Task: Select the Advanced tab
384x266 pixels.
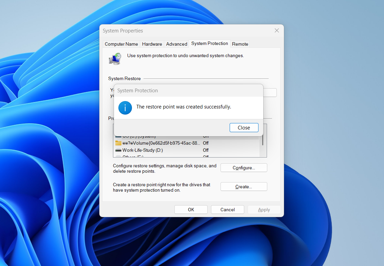Action: point(177,44)
